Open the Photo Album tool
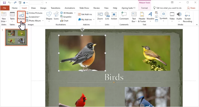 34,21
